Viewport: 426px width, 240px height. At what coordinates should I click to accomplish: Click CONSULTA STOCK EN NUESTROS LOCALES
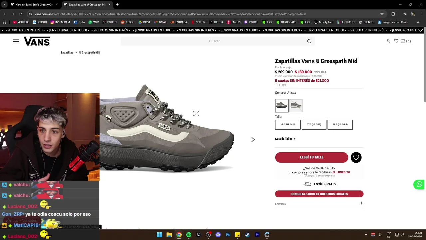coord(319,194)
